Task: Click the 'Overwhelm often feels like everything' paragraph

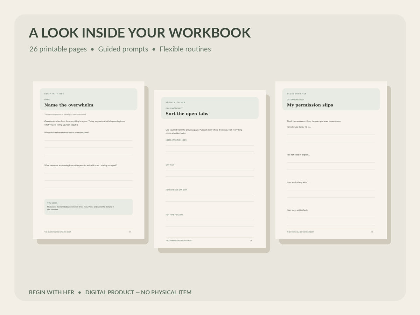Action: [x=84, y=123]
